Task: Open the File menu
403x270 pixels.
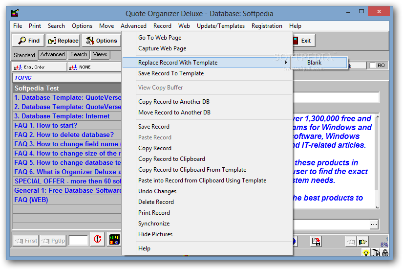Action: (x=18, y=26)
